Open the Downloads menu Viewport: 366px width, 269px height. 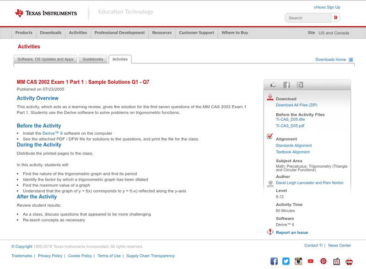tap(51, 33)
